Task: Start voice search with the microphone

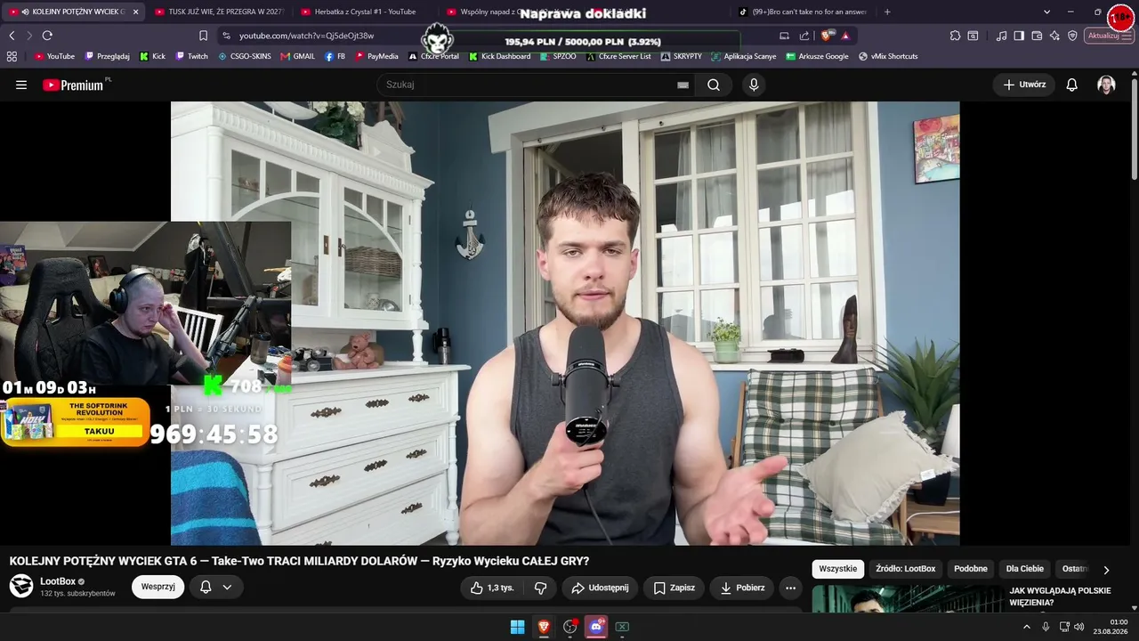Action: click(x=754, y=85)
